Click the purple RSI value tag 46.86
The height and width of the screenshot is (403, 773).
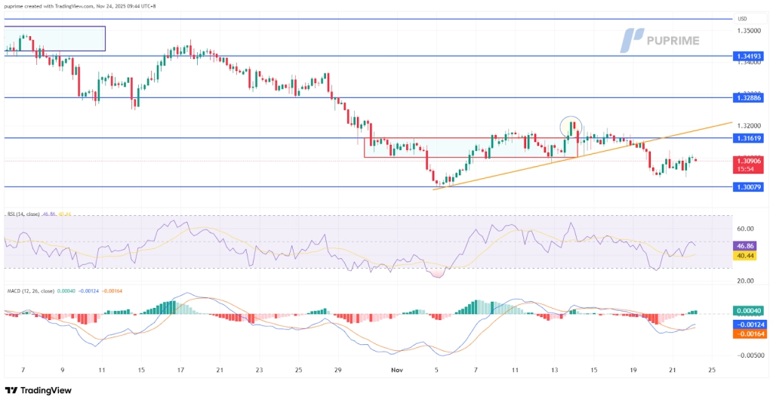(747, 246)
